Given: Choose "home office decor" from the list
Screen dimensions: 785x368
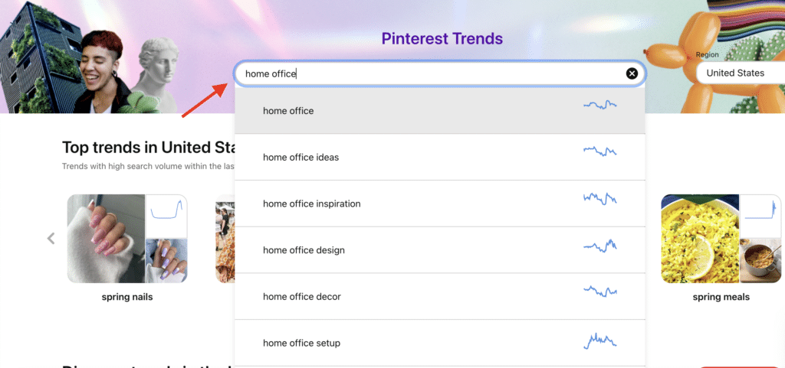Looking at the screenshot, I should click(x=301, y=297).
